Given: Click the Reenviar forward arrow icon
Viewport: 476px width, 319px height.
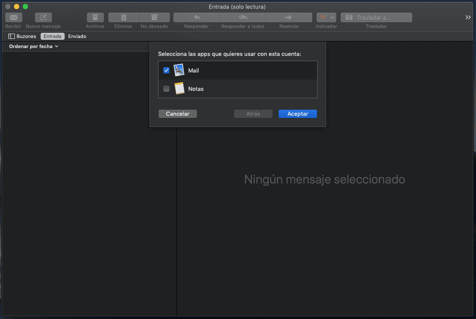Looking at the screenshot, I should (x=289, y=17).
